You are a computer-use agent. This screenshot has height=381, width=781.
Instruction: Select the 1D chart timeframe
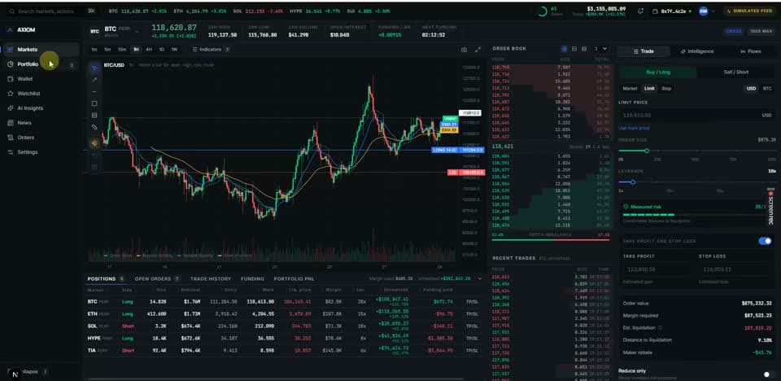point(161,50)
